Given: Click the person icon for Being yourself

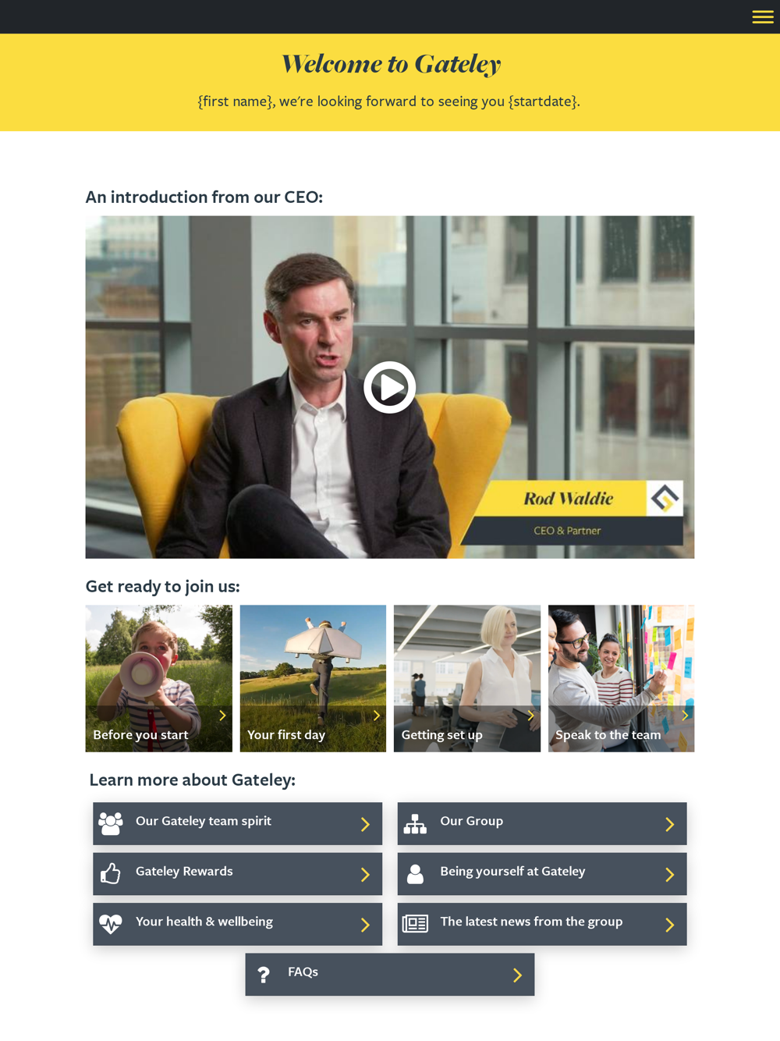Looking at the screenshot, I should [415, 874].
